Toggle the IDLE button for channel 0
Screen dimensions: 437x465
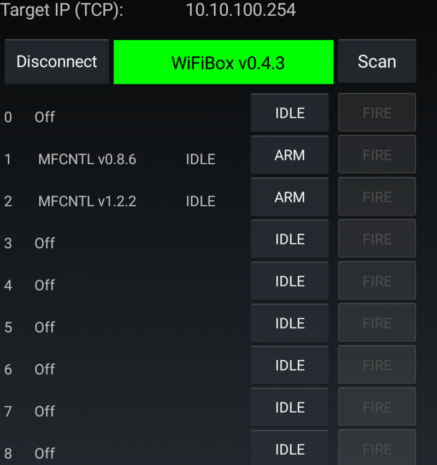click(290, 113)
